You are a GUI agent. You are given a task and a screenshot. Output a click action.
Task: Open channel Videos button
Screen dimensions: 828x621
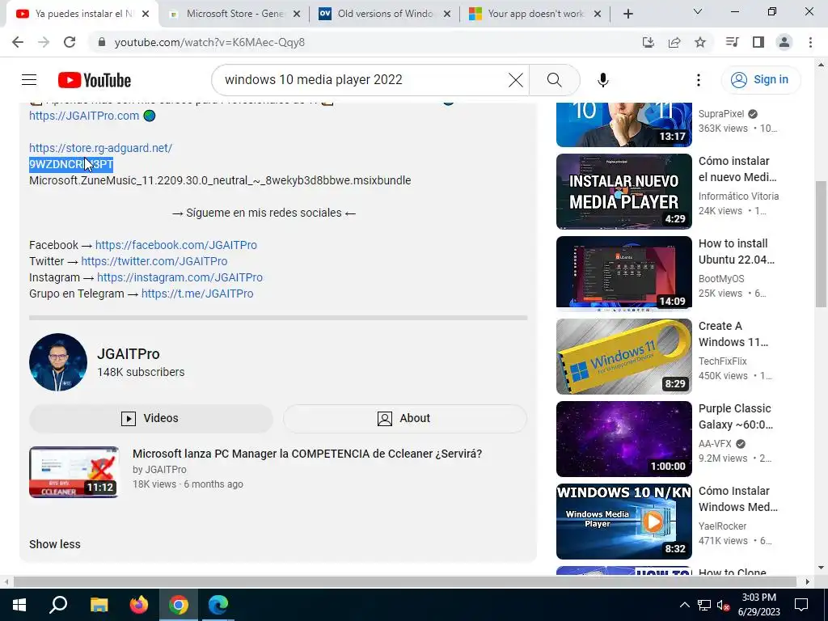[x=150, y=418]
